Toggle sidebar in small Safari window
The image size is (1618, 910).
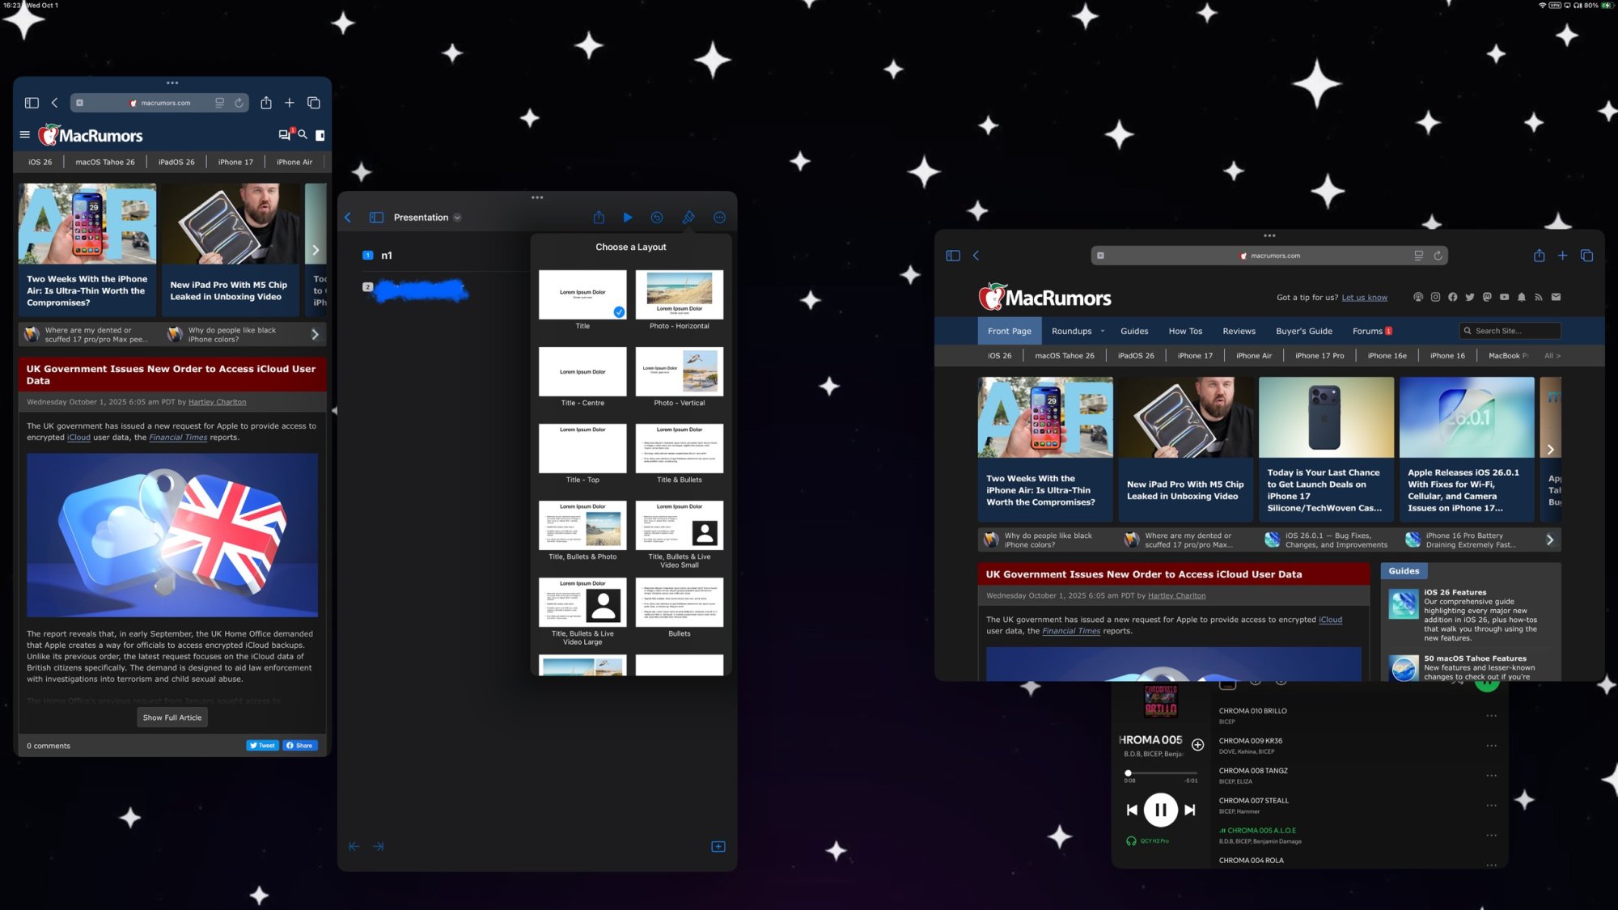pos(32,103)
